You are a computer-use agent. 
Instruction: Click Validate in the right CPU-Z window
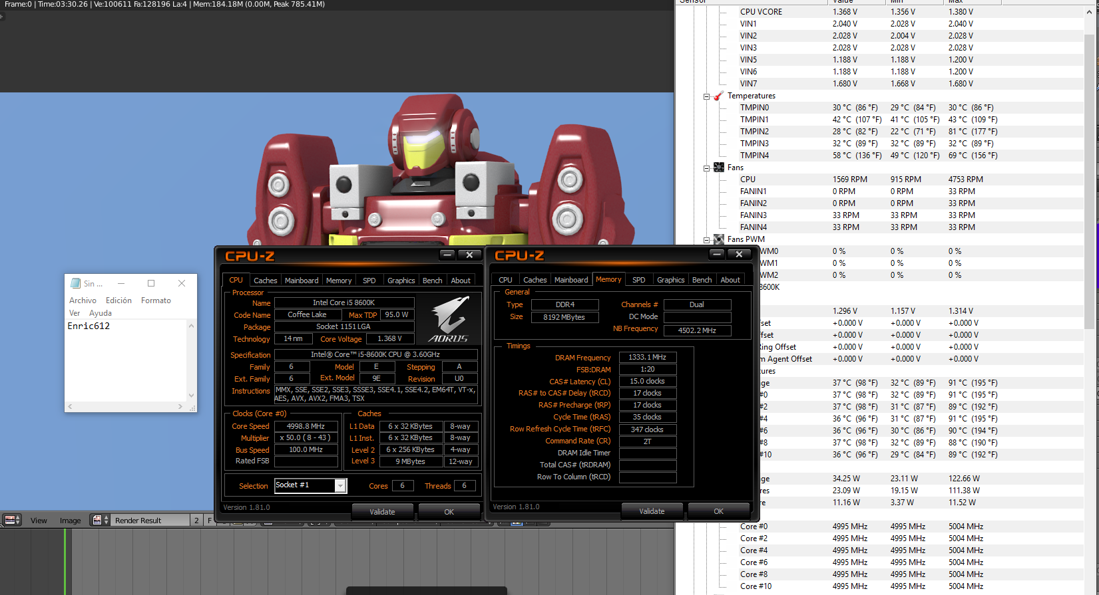click(652, 511)
